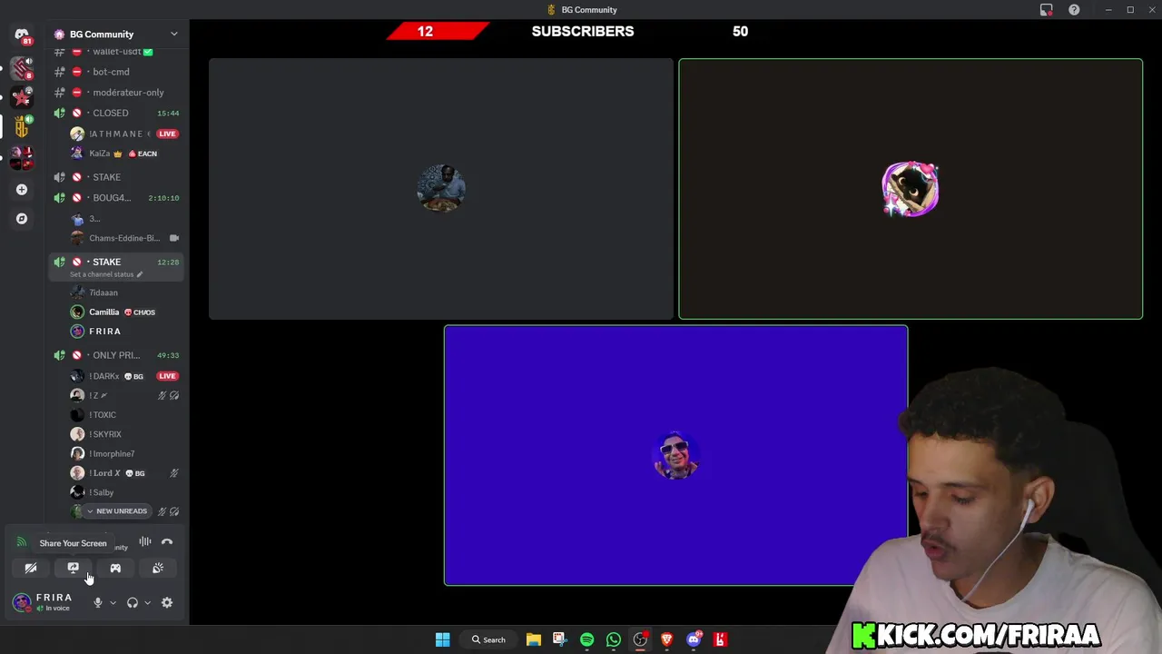Mute microphone in user panel
Screen dimensions: 1162x654
(x=98, y=602)
